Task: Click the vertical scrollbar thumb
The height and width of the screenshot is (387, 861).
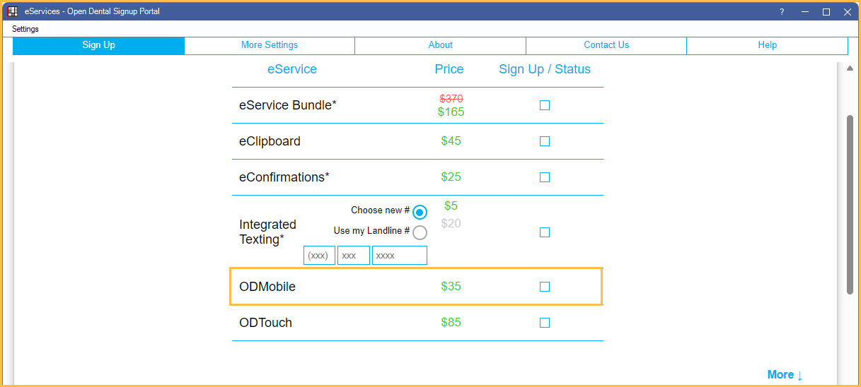Action: tap(850, 205)
